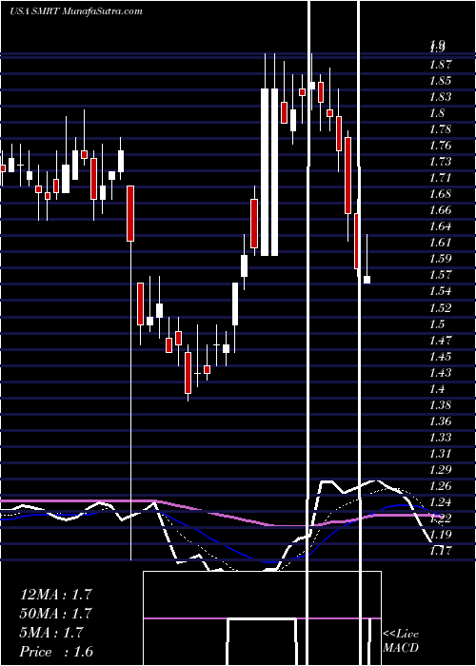The image size is (476, 666).
Task: Select the 1.36 price axis label
Action: click(443, 421)
